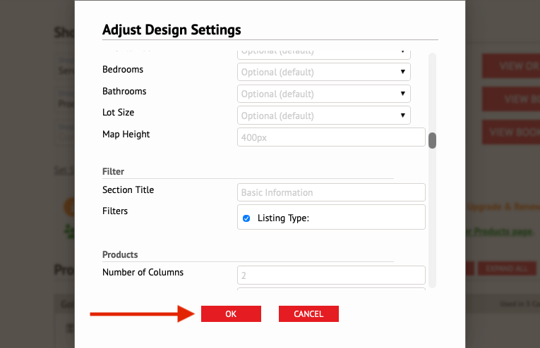Click the OK button

(x=231, y=313)
